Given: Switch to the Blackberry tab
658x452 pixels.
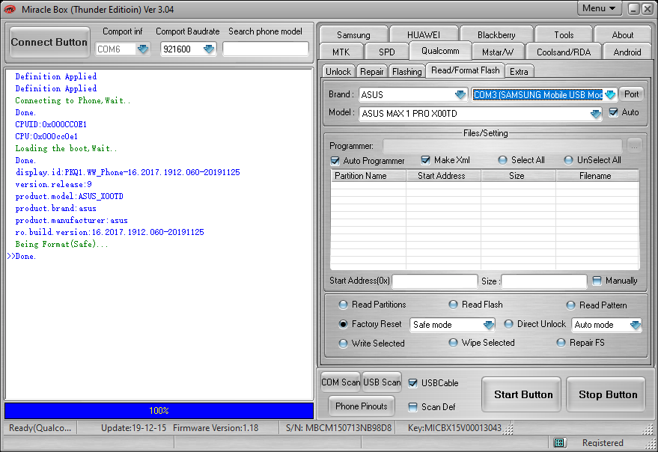Looking at the screenshot, I should point(496,35).
